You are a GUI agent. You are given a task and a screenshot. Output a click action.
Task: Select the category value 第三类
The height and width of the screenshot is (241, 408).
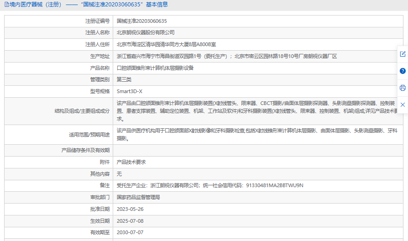[x=124, y=79]
